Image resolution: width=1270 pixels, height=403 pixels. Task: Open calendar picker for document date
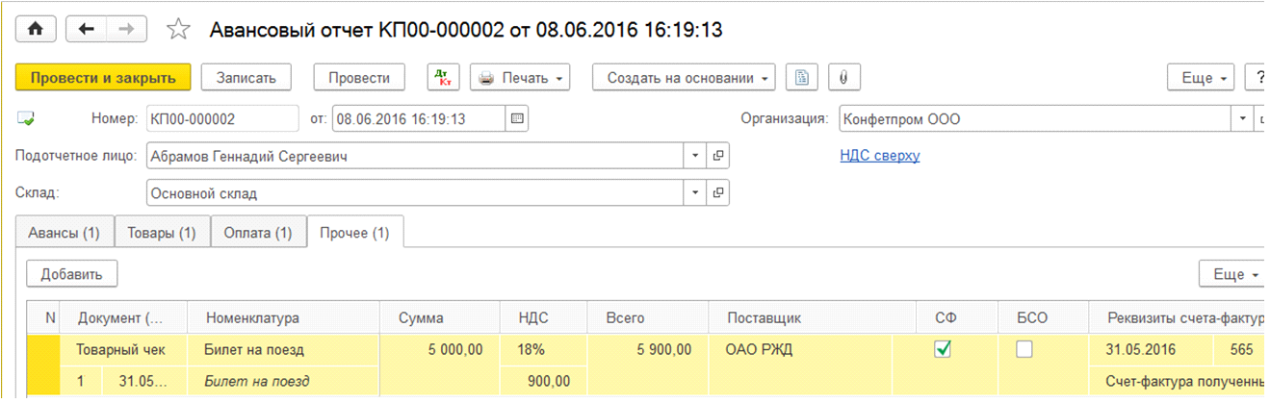click(x=517, y=119)
